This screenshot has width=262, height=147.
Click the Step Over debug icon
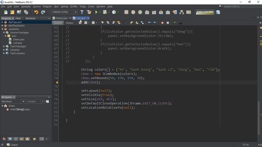(147, 12)
